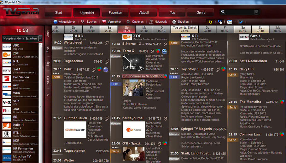Select the Tag der dt. Einheit 03.10. tab
Image resolution: width=286 pixels, height=163 pixels.
click(184, 29)
